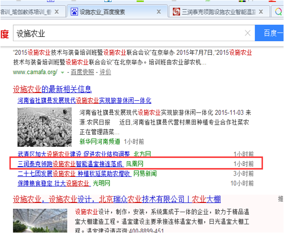Viewport: 284px width, 233px height.
Task: Click the 百度一下 search button
Action: tap(269, 33)
